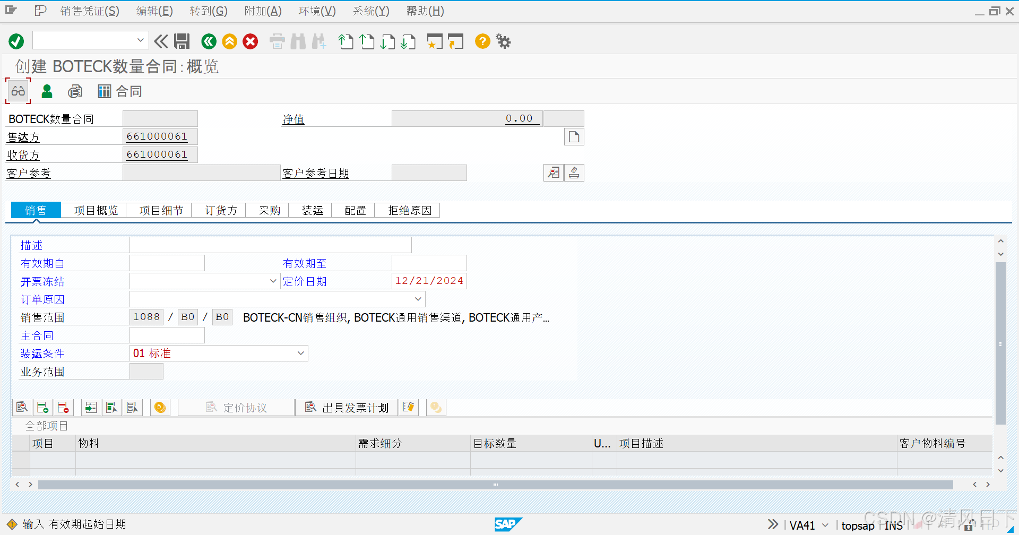1019x535 pixels.
Task: Click the yellow Exit up-arrow icon
Action: tap(230, 41)
